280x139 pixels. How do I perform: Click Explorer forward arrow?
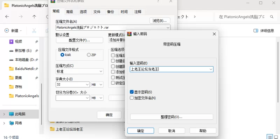pyautogui.click(x=21, y=17)
